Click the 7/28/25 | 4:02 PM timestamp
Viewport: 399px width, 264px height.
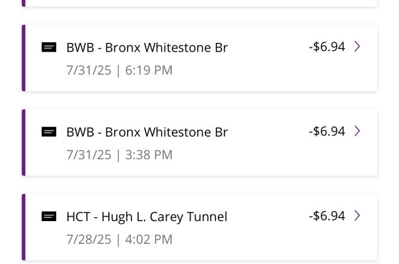tap(119, 239)
